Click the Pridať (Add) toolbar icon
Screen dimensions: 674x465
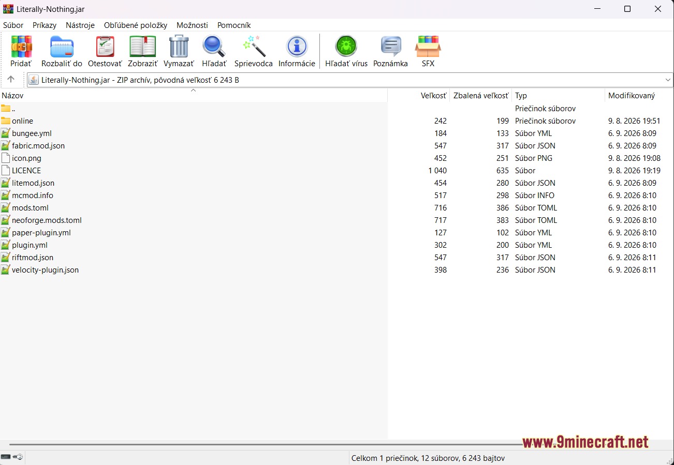pos(21,47)
